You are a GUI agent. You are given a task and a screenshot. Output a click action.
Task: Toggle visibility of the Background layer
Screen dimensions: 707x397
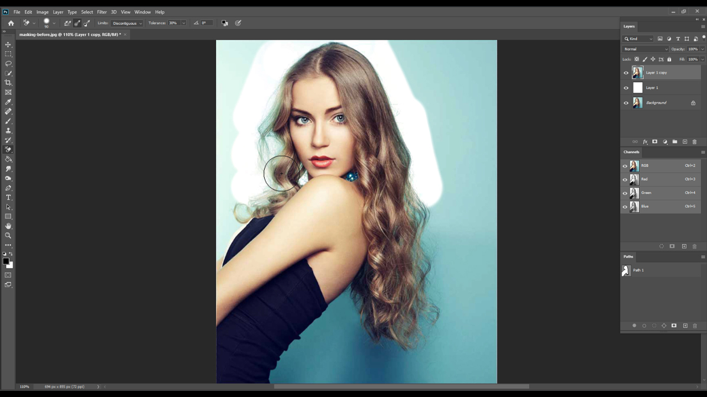click(x=626, y=103)
